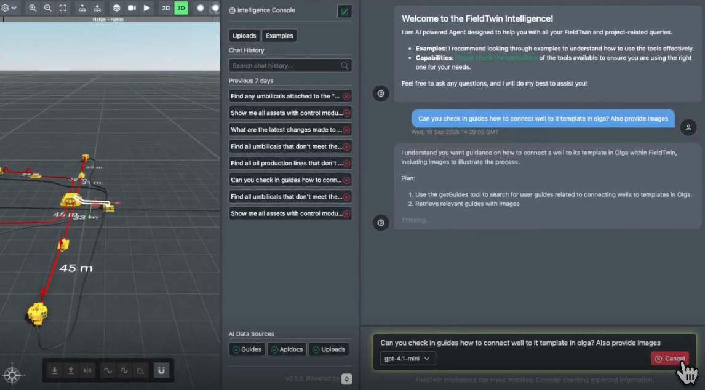The width and height of the screenshot is (705, 390).
Task: Click the Search chat history field
Action: 290,66
